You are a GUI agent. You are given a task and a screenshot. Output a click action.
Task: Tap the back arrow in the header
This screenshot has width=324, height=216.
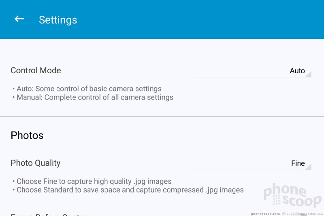19,19
